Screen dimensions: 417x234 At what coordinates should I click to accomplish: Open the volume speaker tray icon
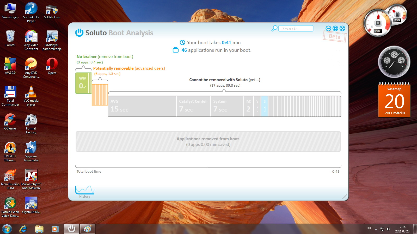coord(389,229)
